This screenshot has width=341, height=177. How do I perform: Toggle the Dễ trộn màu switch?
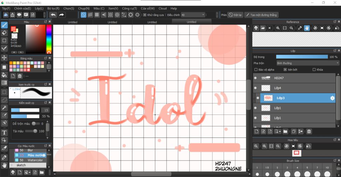[36, 123]
